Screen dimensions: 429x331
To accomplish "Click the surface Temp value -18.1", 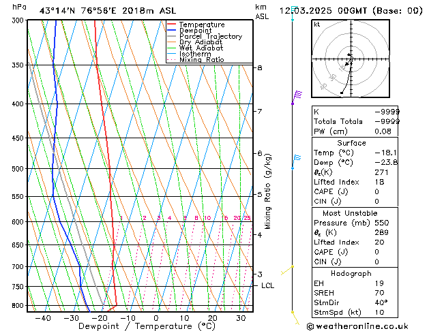I will coord(386,153).
